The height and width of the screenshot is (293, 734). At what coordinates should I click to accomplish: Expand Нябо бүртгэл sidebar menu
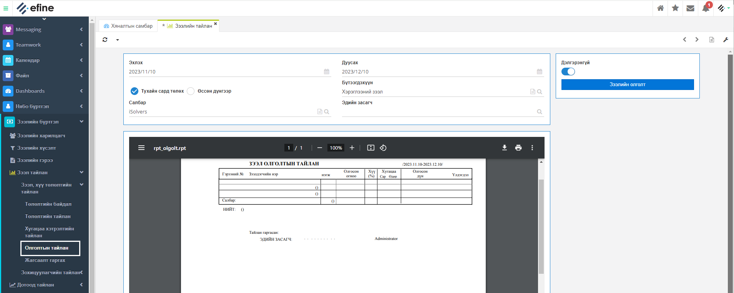[44, 106]
